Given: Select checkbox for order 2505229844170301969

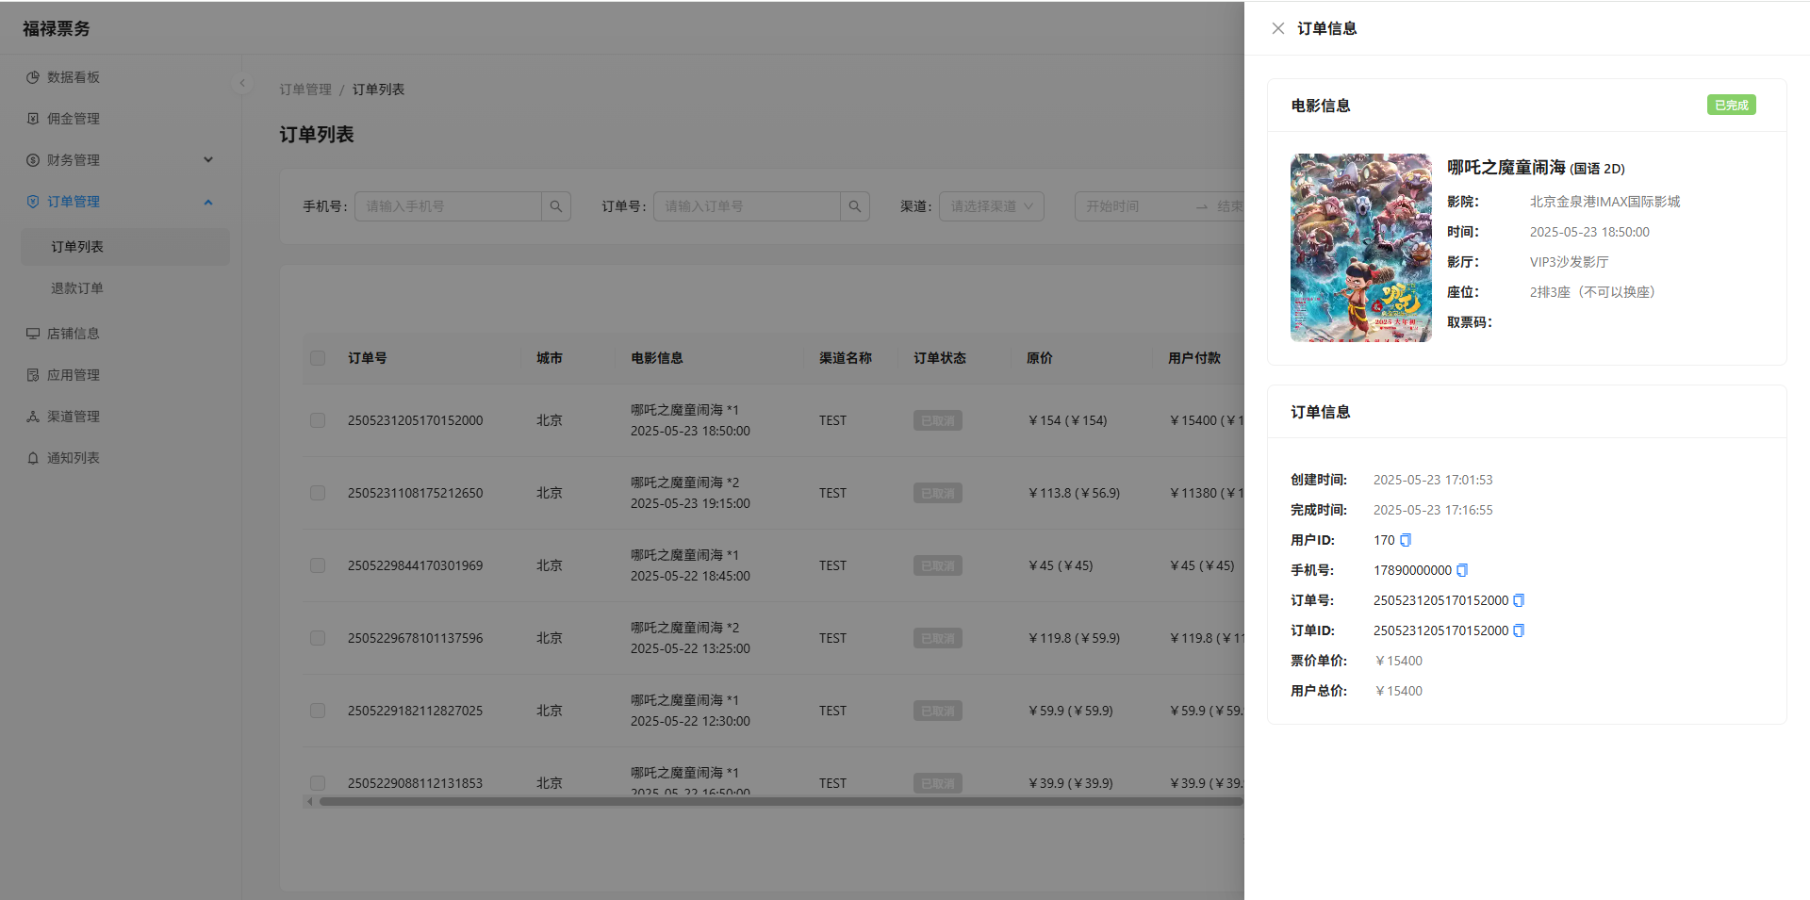Looking at the screenshot, I should [318, 565].
